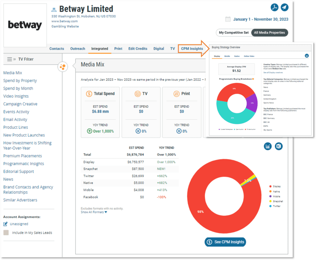
Task: Open www.betway.com website link
Action: point(64,21)
